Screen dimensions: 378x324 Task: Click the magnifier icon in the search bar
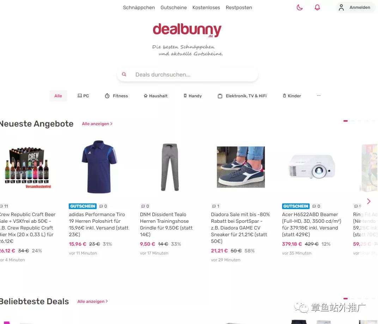click(x=124, y=74)
